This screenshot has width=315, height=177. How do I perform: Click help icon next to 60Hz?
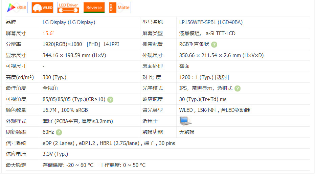tap(59, 132)
